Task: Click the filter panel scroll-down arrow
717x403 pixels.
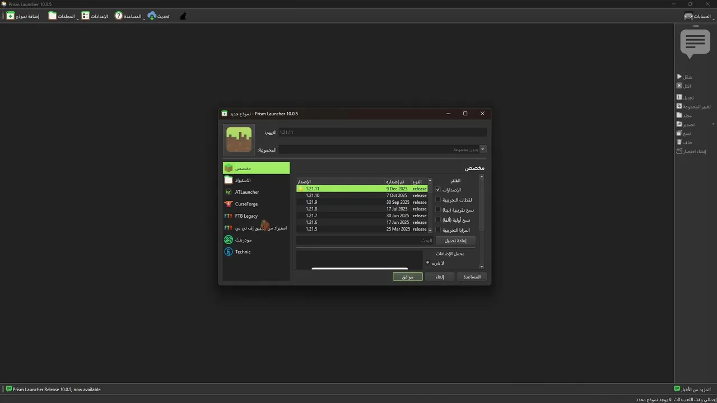Action: point(482,266)
